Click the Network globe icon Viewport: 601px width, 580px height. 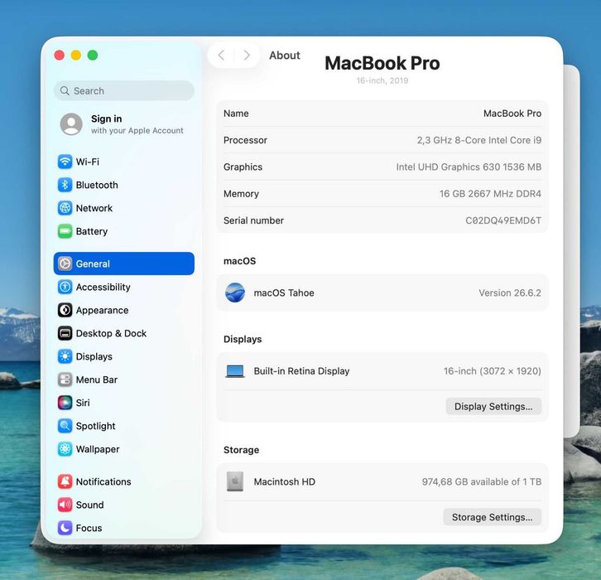(65, 208)
